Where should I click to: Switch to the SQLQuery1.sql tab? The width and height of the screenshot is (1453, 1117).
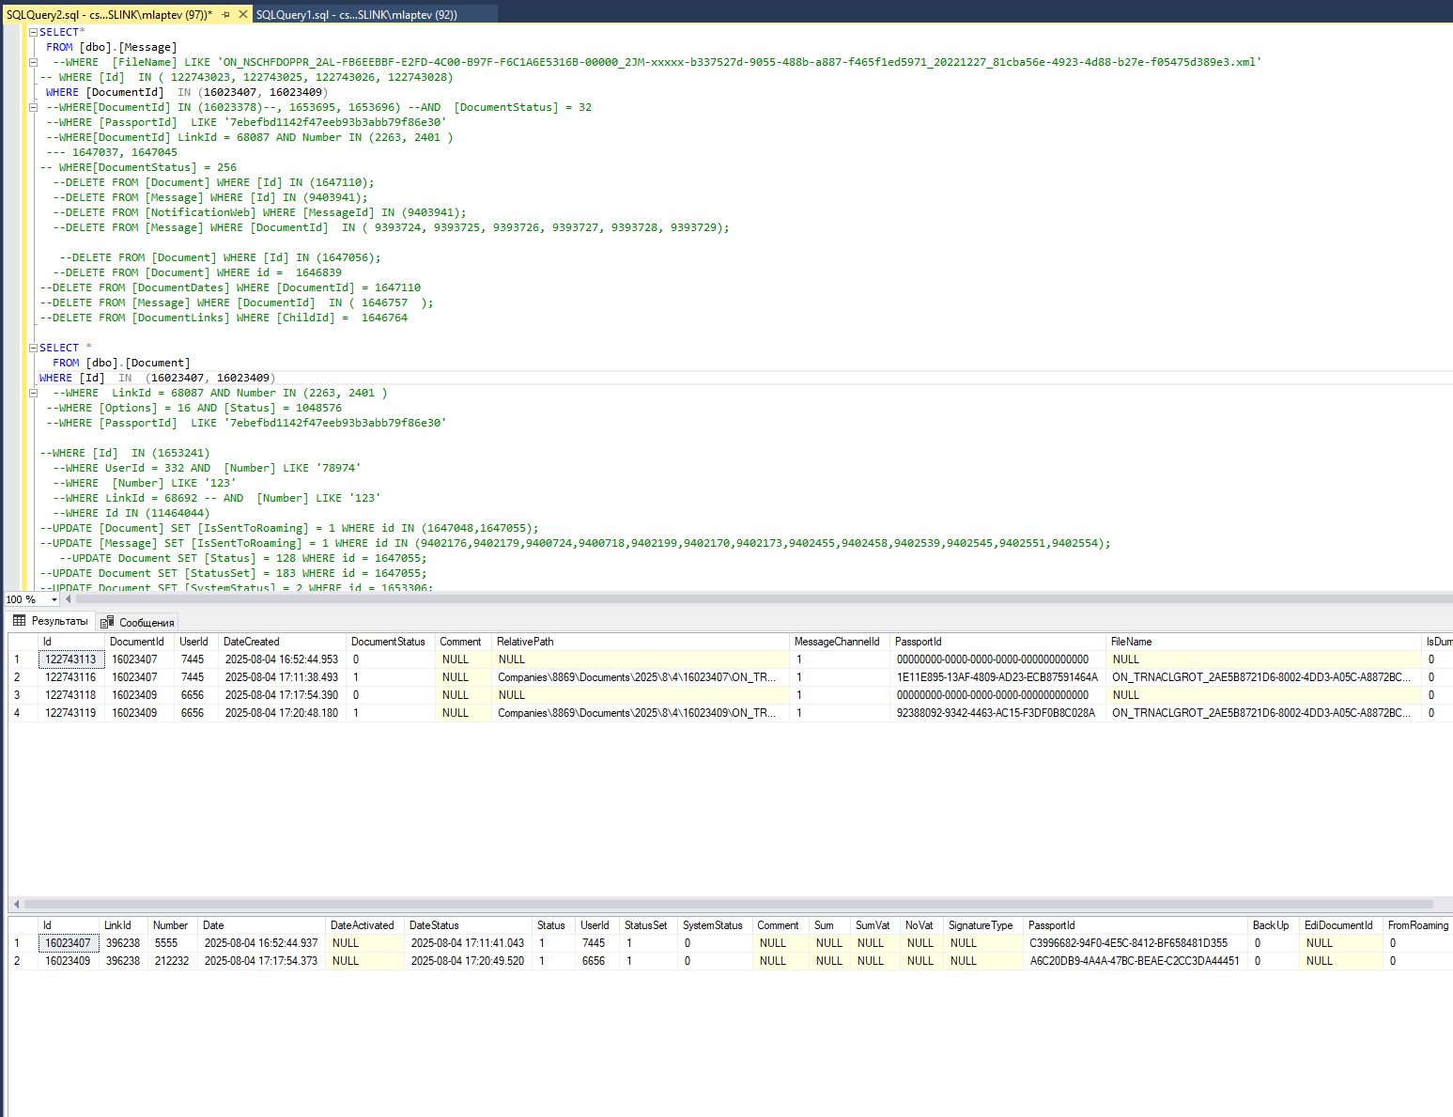tap(356, 14)
